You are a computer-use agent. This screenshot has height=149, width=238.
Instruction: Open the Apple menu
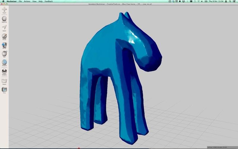pyautogui.click(x=3, y=1)
